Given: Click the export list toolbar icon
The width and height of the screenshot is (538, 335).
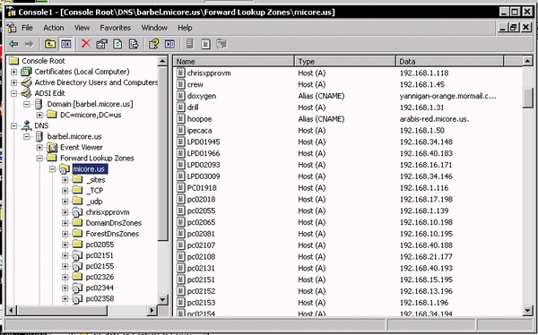Looking at the screenshot, I should 133,44.
